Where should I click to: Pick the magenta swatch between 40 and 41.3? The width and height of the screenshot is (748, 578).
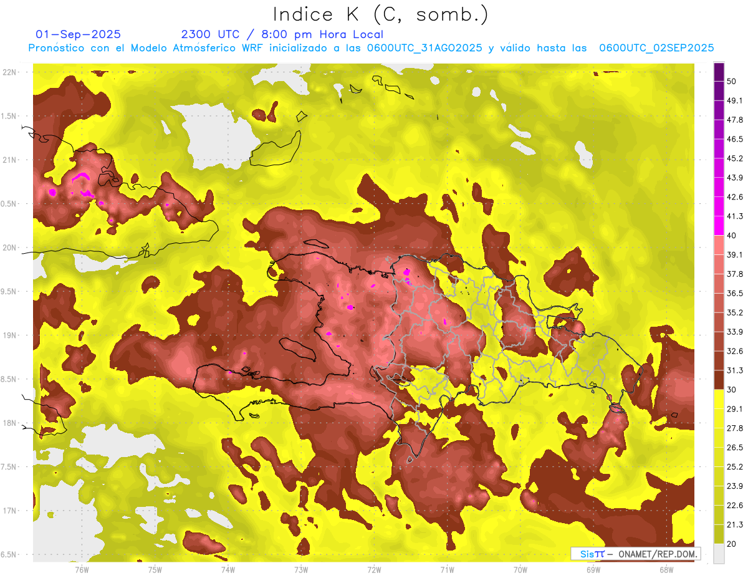pos(719,226)
